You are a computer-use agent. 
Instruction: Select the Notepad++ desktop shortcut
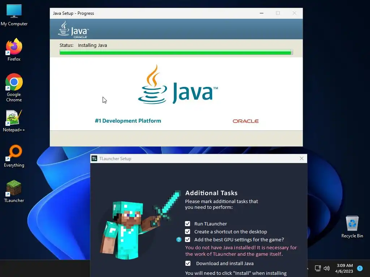point(14,121)
